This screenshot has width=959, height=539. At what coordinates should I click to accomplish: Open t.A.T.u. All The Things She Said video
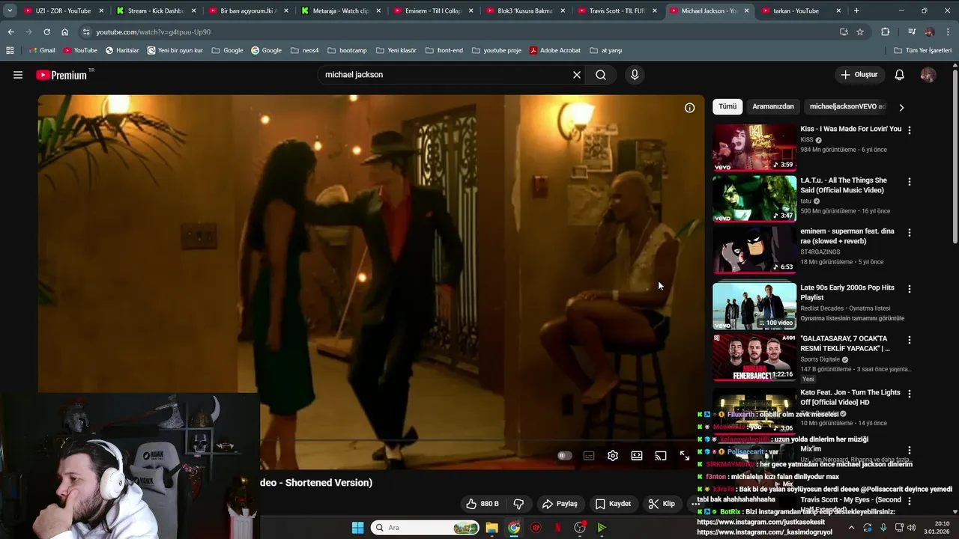click(754, 198)
